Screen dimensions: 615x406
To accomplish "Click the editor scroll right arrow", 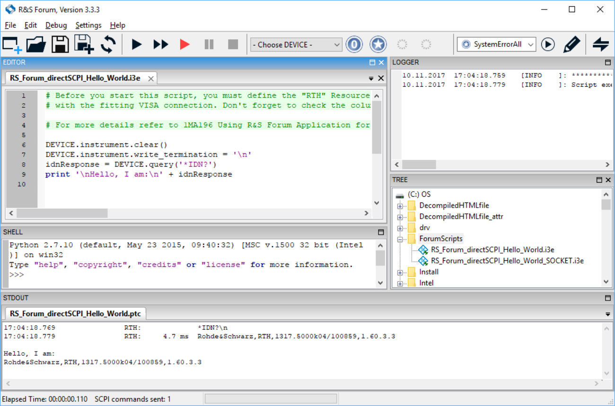I will tap(367, 213).
